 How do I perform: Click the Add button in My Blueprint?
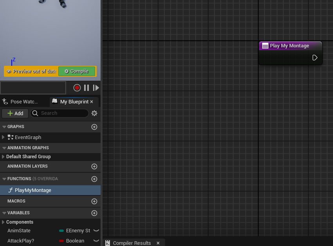[x=15, y=113]
